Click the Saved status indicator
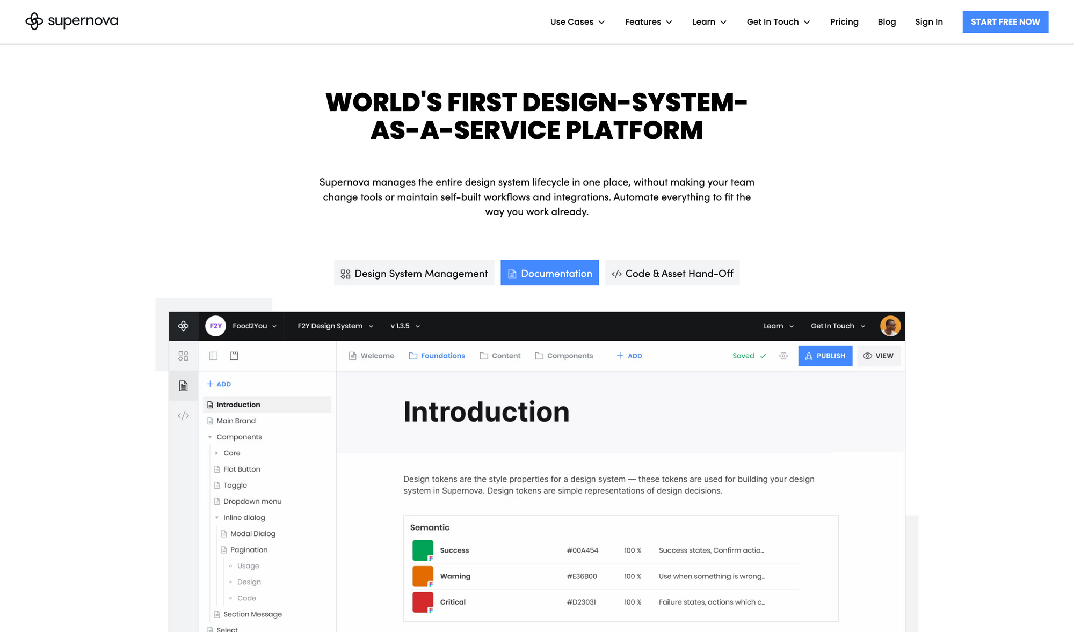The image size is (1074, 632). (749, 356)
